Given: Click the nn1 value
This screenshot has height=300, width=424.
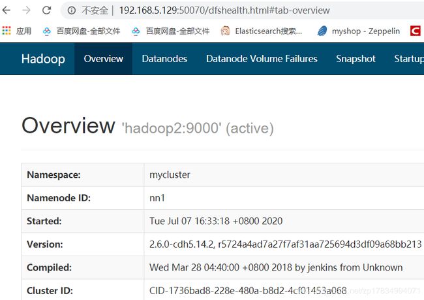Looking at the screenshot, I should pos(157,198).
